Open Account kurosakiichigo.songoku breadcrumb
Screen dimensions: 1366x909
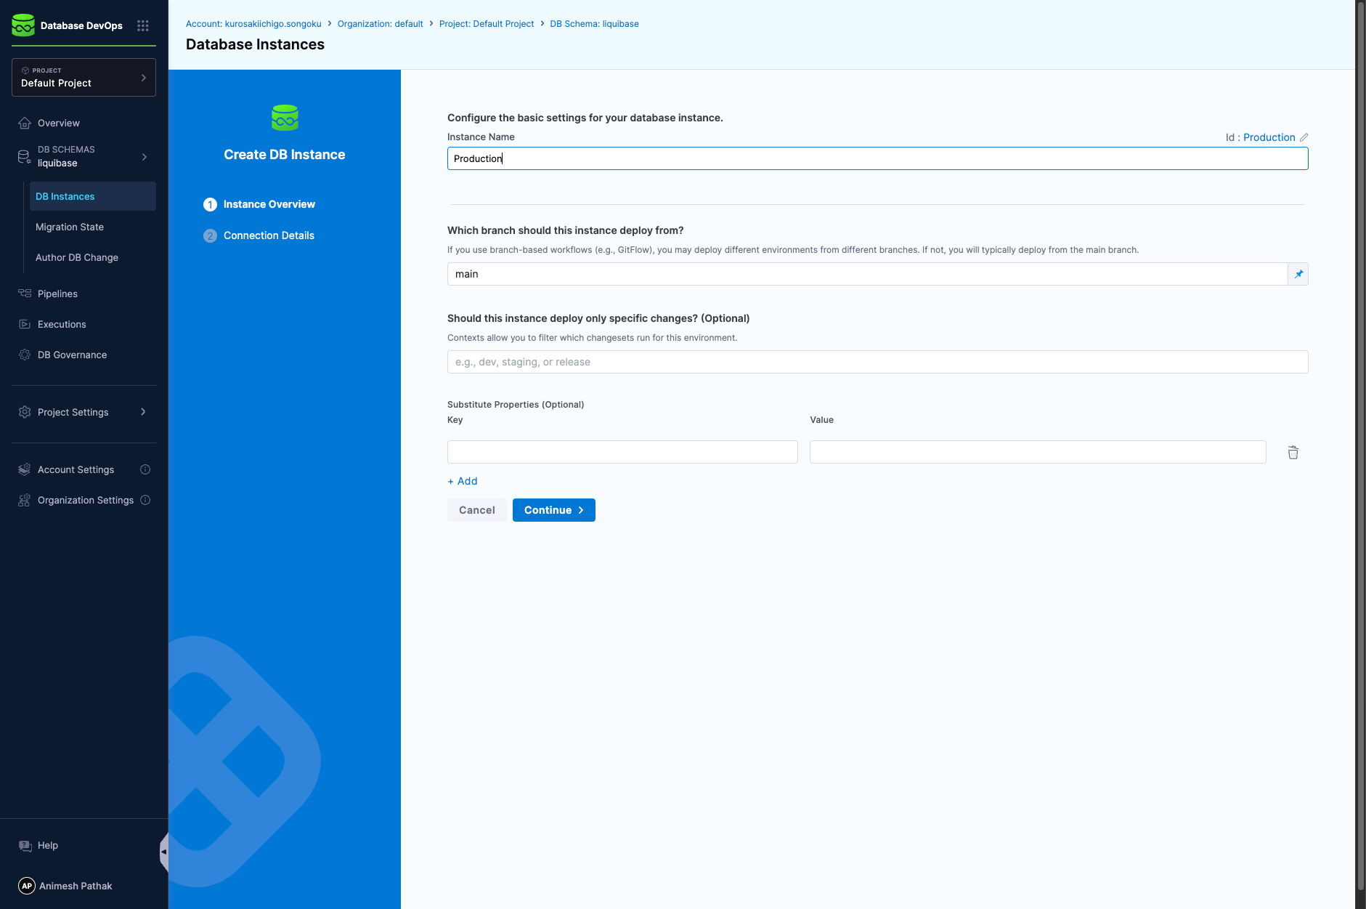[x=253, y=24]
